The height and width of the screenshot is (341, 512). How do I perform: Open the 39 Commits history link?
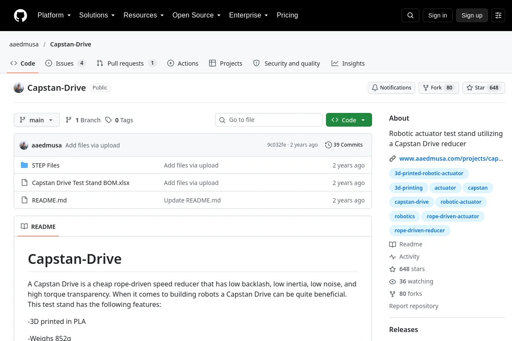pyautogui.click(x=344, y=145)
